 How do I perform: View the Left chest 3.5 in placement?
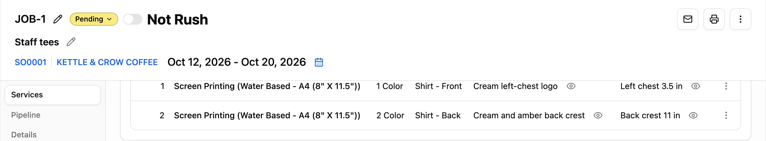click(696, 86)
